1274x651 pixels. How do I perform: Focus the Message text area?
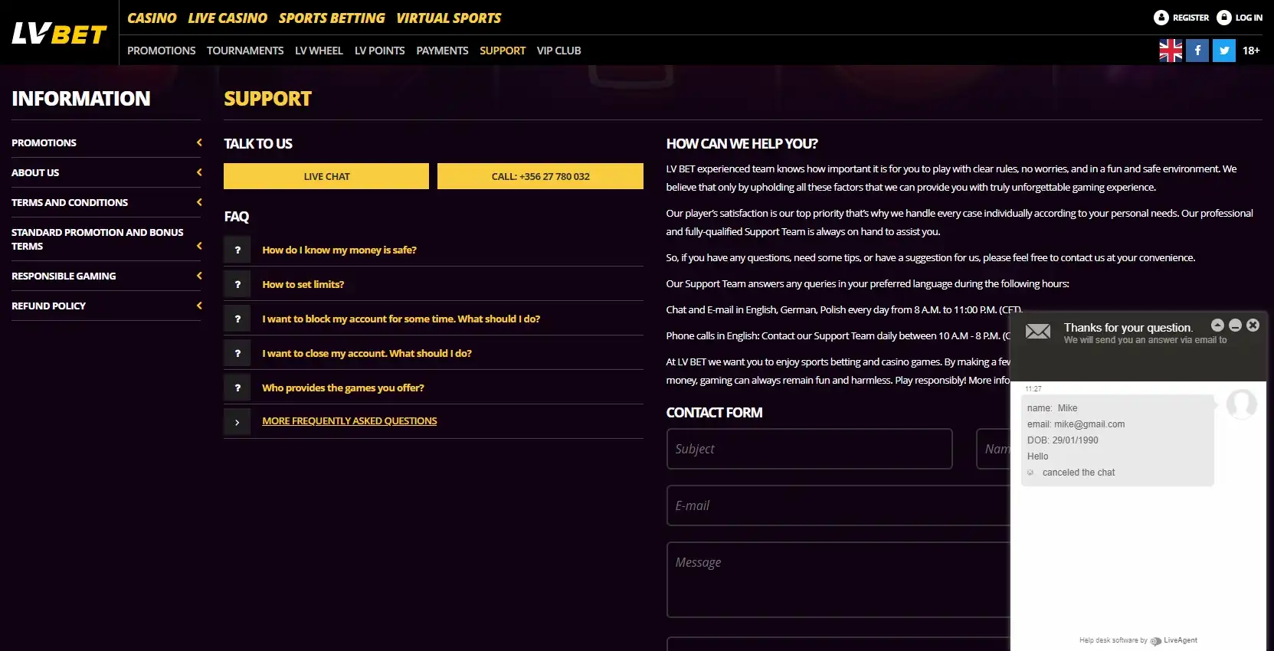tap(838, 580)
